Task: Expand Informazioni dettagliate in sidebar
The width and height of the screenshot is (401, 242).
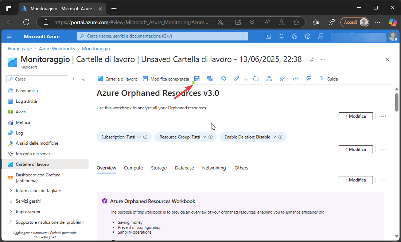Action: coord(38,191)
